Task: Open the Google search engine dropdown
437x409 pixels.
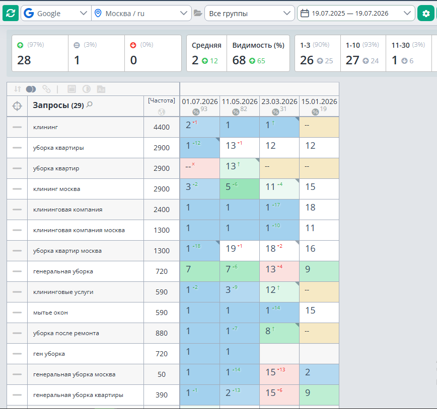Action: (56, 13)
